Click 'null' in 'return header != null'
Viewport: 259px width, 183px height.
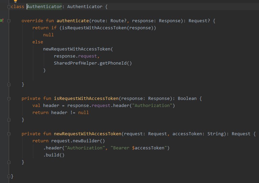84,113
